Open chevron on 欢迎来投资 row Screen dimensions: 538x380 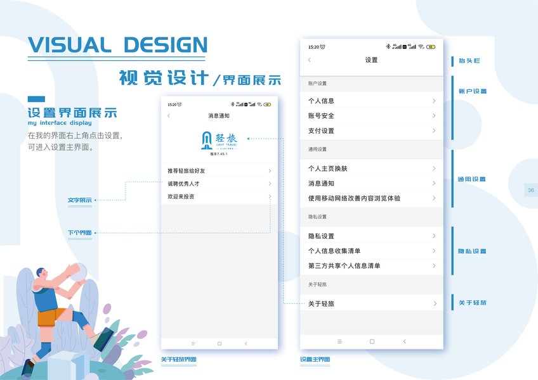click(x=270, y=197)
